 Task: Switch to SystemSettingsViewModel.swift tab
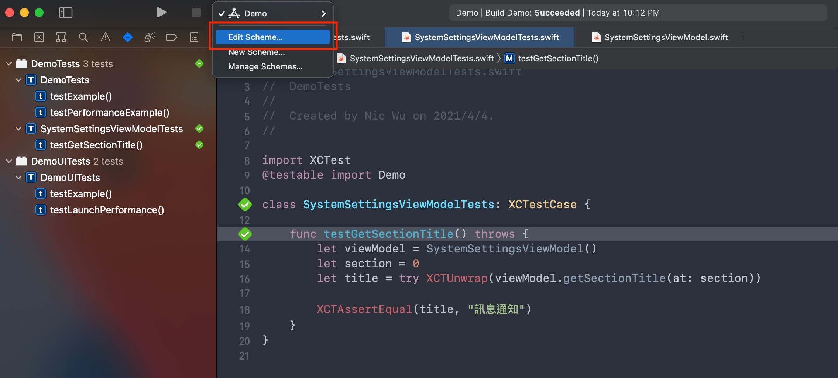point(666,37)
